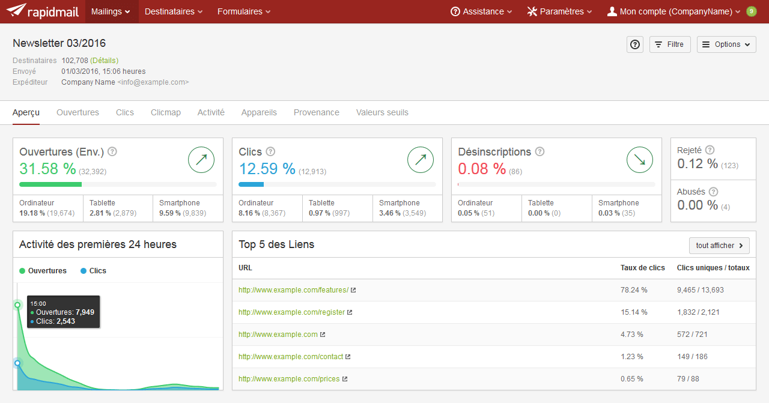This screenshot has height=403, width=769.
Task: Click the Clics upward trend arrow icon
Action: [421, 159]
